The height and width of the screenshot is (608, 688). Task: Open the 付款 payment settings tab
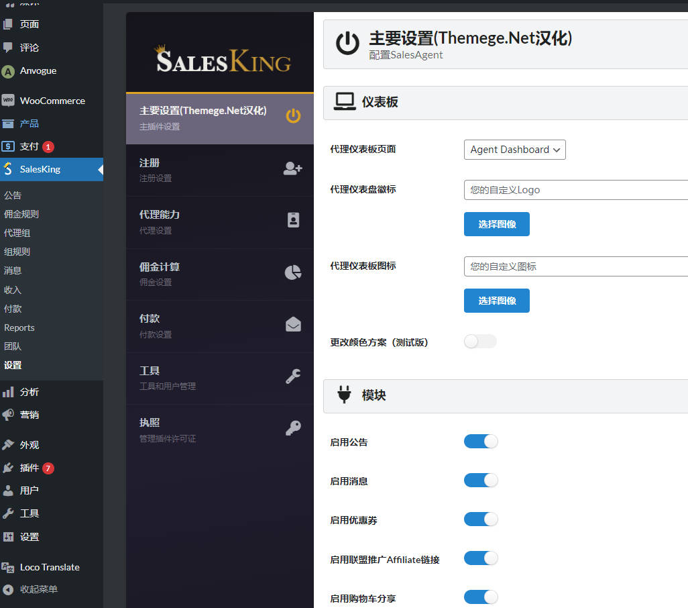tap(220, 326)
